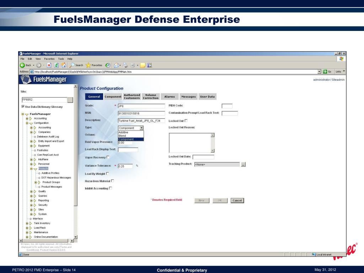
Task: Open Footnotes in the tree
Action: click(x=43, y=150)
